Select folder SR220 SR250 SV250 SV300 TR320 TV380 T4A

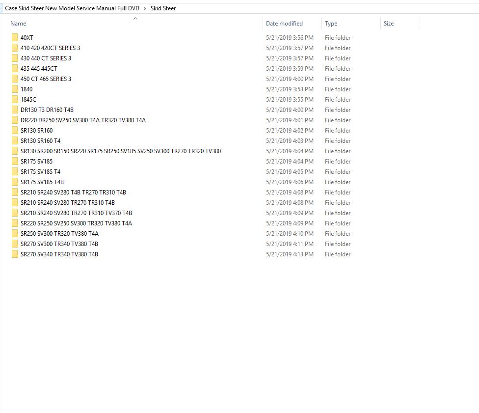click(x=77, y=223)
